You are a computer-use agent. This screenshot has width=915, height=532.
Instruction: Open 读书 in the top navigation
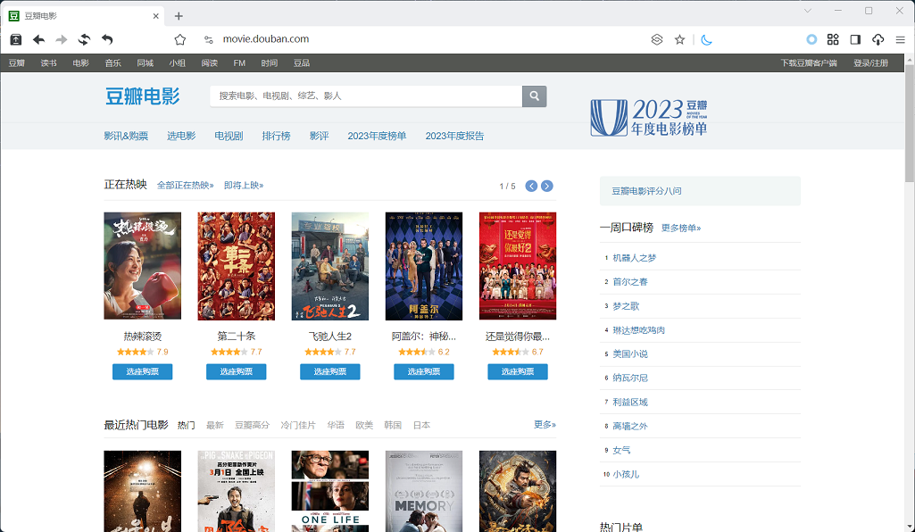[48, 63]
